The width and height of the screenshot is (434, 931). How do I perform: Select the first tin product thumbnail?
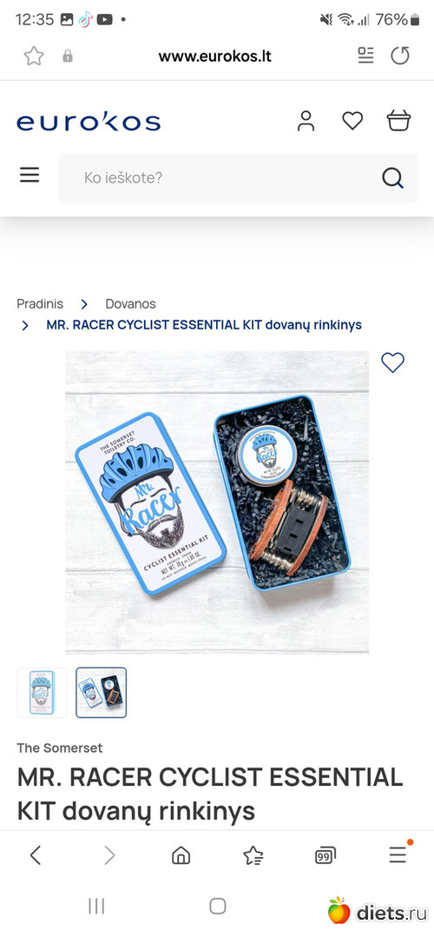point(42,692)
